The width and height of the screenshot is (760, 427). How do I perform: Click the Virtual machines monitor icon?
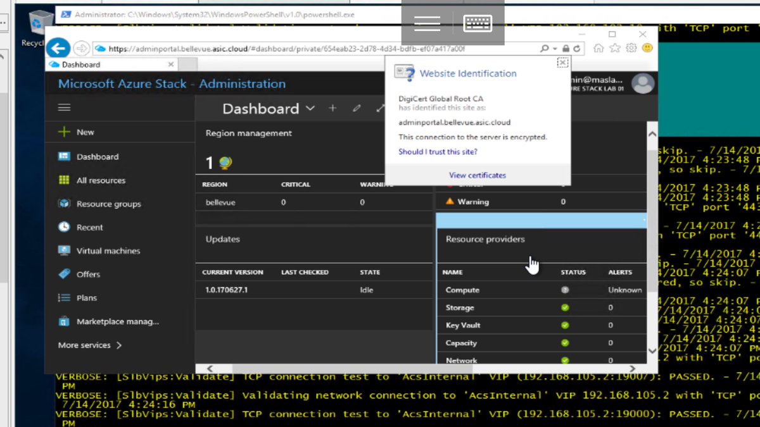[x=64, y=251]
